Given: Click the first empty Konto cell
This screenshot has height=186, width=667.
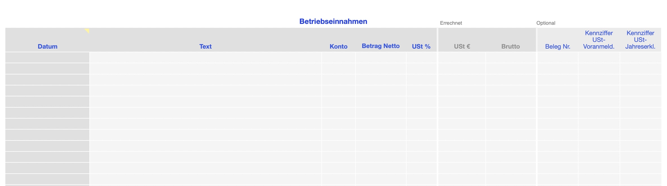Looking at the screenshot, I should click(x=338, y=58).
